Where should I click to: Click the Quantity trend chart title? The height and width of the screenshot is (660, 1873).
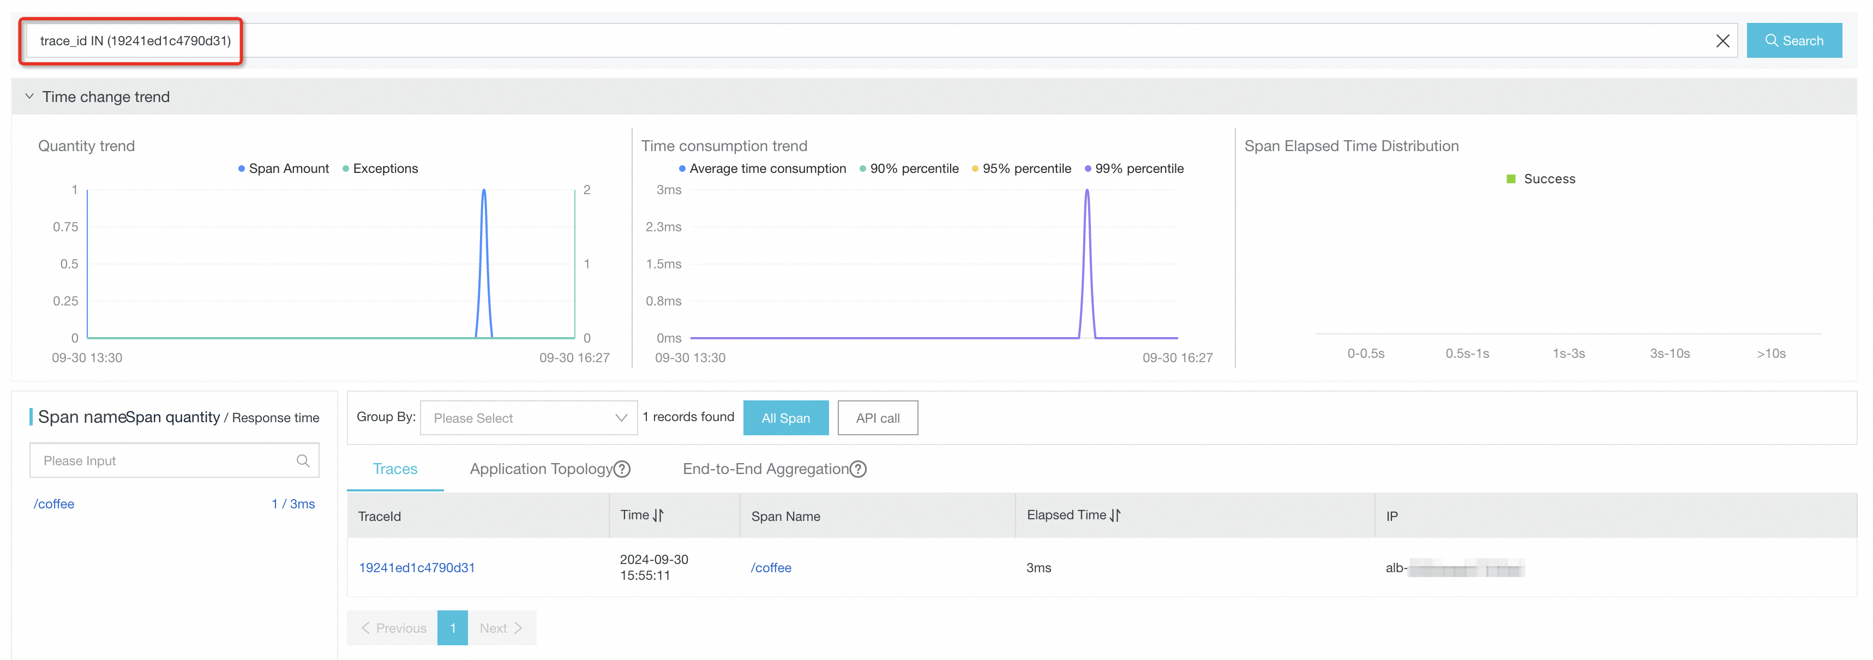(x=87, y=146)
